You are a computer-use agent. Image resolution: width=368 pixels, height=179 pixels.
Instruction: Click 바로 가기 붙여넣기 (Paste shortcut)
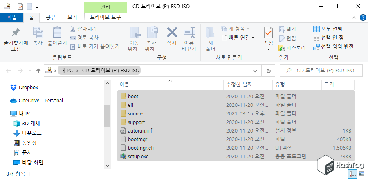coord(94,46)
